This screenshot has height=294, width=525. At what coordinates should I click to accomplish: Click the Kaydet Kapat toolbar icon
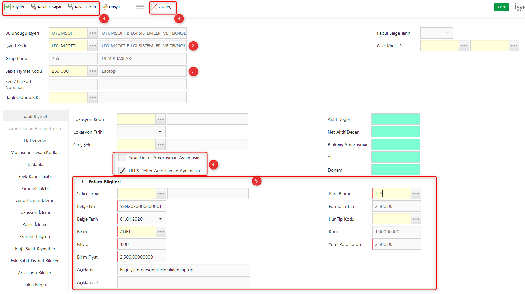[33, 7]
